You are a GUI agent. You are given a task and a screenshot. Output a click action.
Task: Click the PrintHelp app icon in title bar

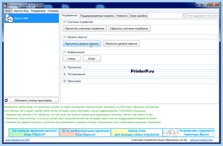tap(6, 6)
